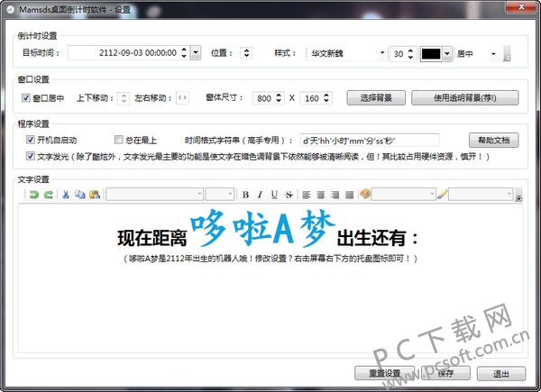Click the text 现在距离 in editor
Image resolution: width=541 pixels, height=392 pixels.
[x=151, y=238]
